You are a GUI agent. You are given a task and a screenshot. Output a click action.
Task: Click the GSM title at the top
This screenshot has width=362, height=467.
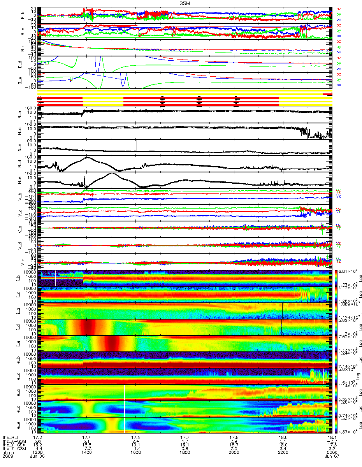185,2
